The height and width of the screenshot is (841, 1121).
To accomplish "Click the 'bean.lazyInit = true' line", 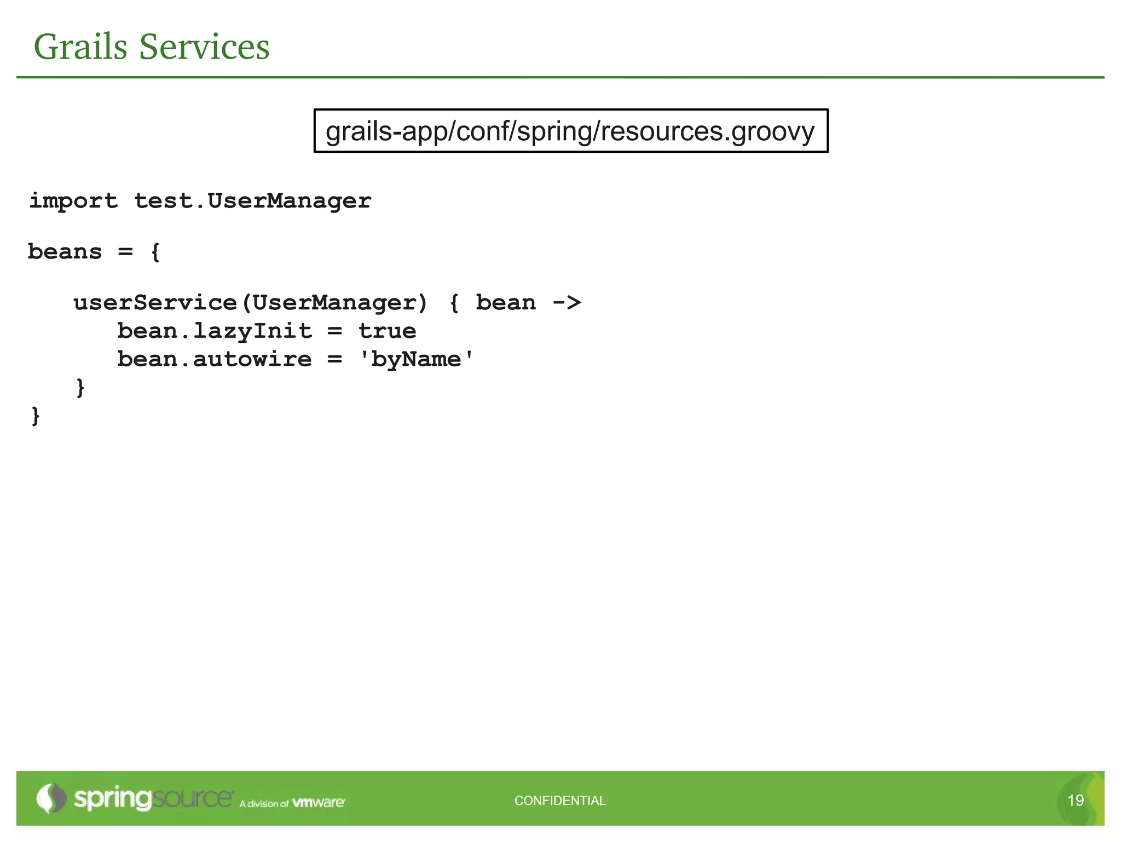I will pyautogui.click(x=267, y=331).
